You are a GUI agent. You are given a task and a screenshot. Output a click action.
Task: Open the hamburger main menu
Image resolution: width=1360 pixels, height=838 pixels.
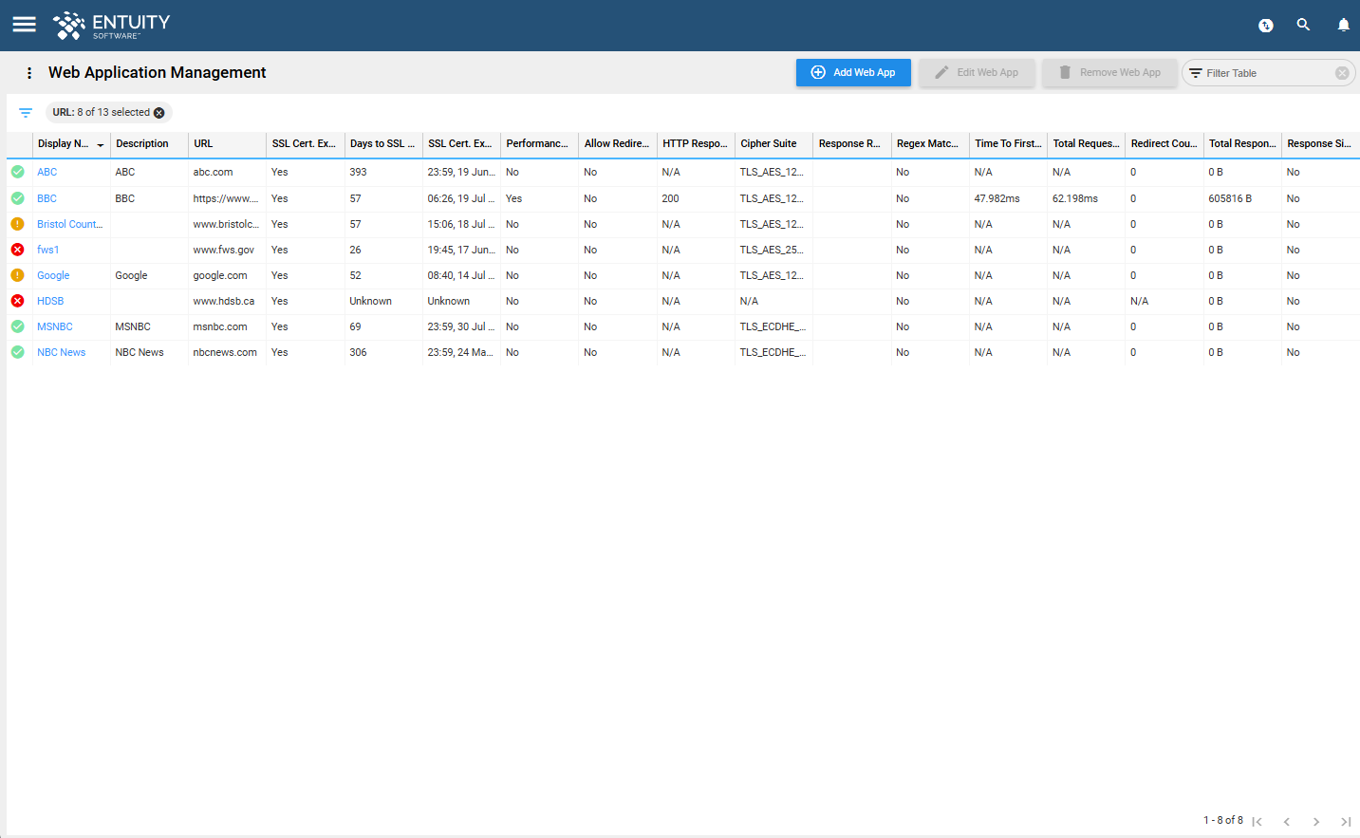coord(25,25)
